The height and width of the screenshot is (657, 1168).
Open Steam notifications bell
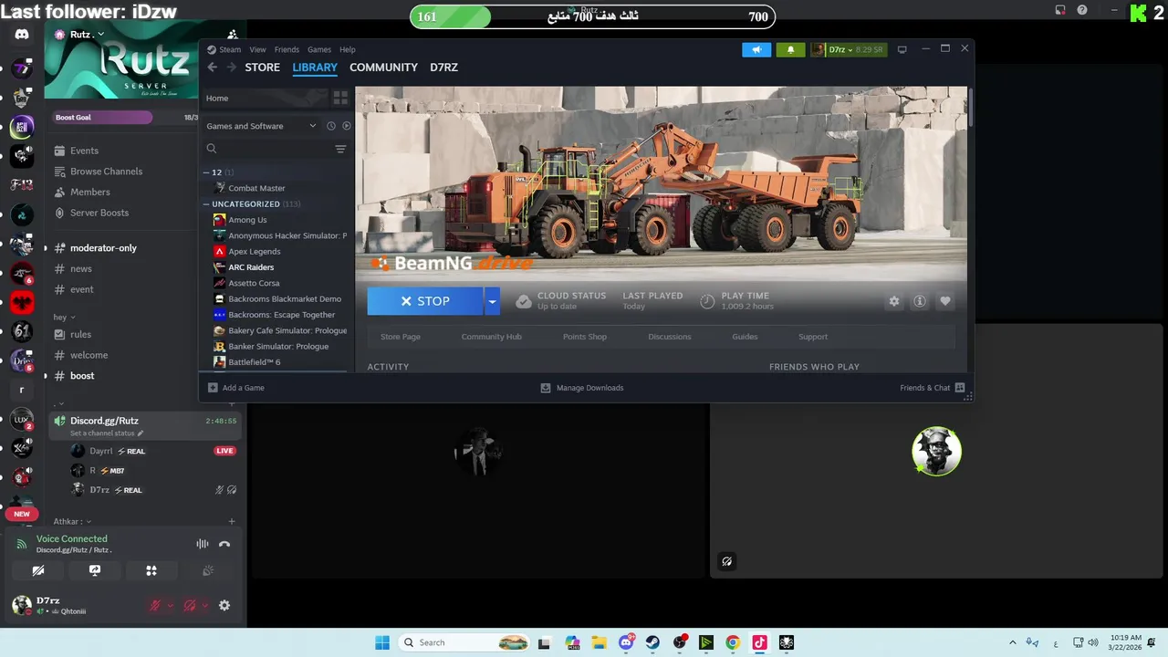tap(790, 49)
